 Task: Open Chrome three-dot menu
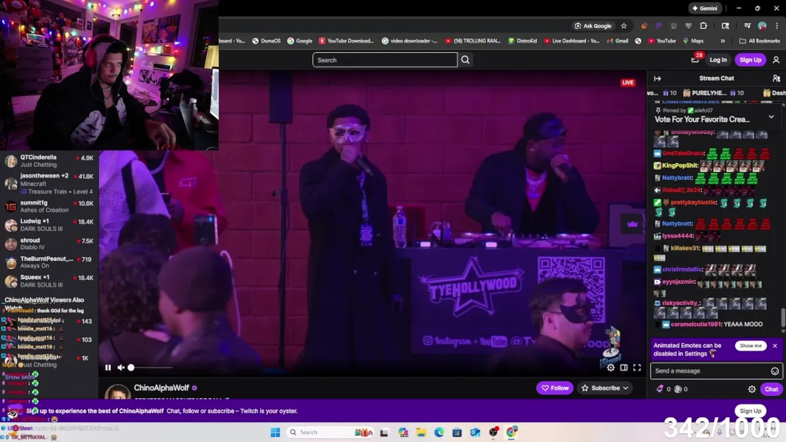pos(776,26)
